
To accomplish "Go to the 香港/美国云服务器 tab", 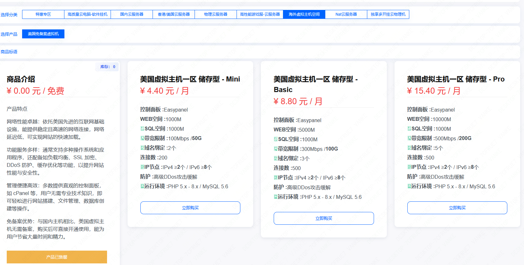I will coord(174,14).
